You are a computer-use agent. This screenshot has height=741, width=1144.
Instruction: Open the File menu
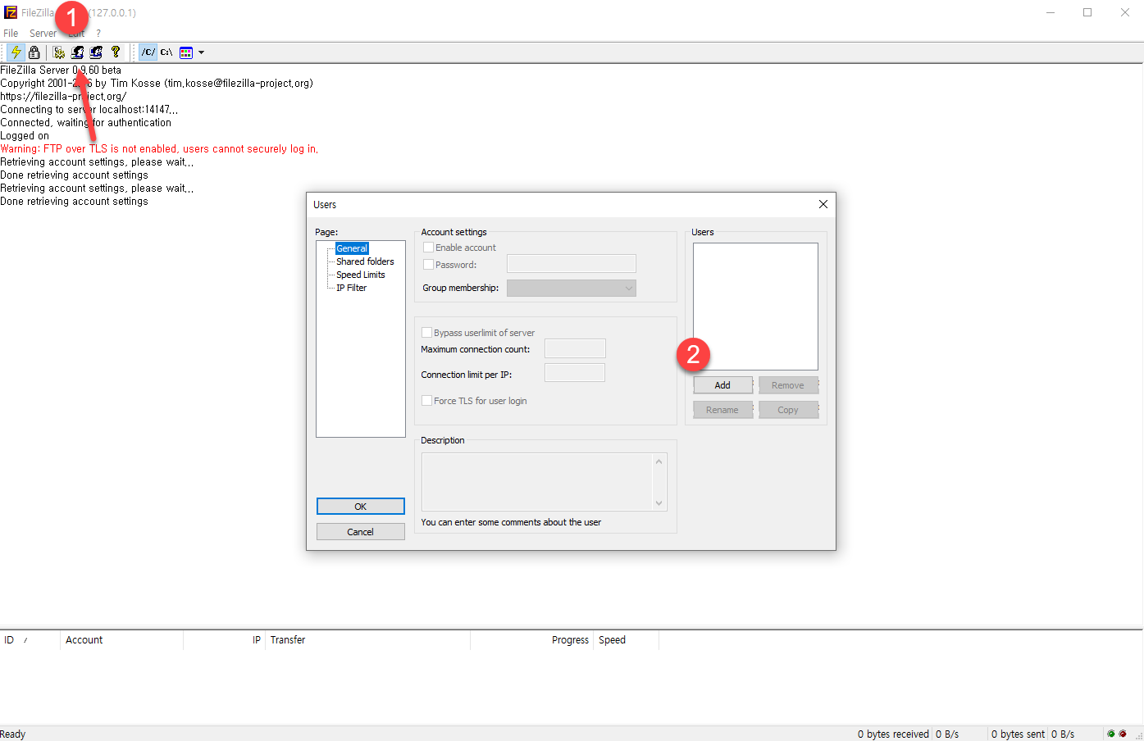point(11,33)
